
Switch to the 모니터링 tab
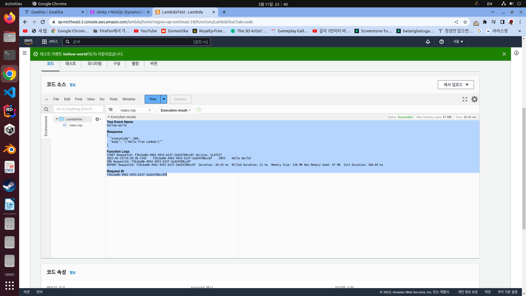coord(94,64)
